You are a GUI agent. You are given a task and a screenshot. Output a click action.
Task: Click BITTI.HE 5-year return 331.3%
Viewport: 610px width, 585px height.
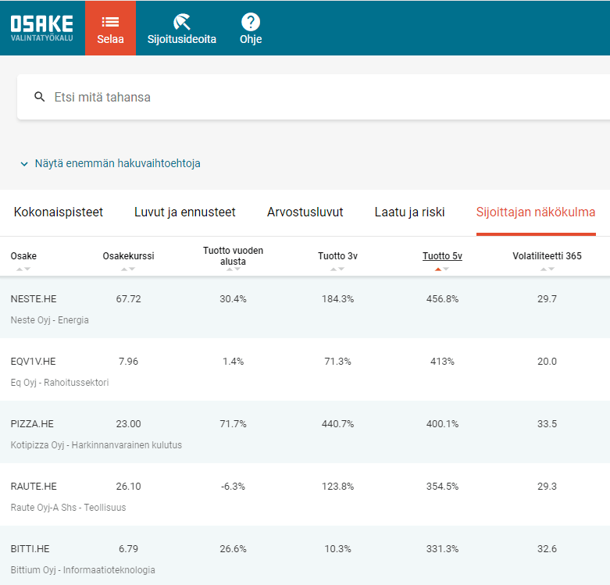pos(442,549)
